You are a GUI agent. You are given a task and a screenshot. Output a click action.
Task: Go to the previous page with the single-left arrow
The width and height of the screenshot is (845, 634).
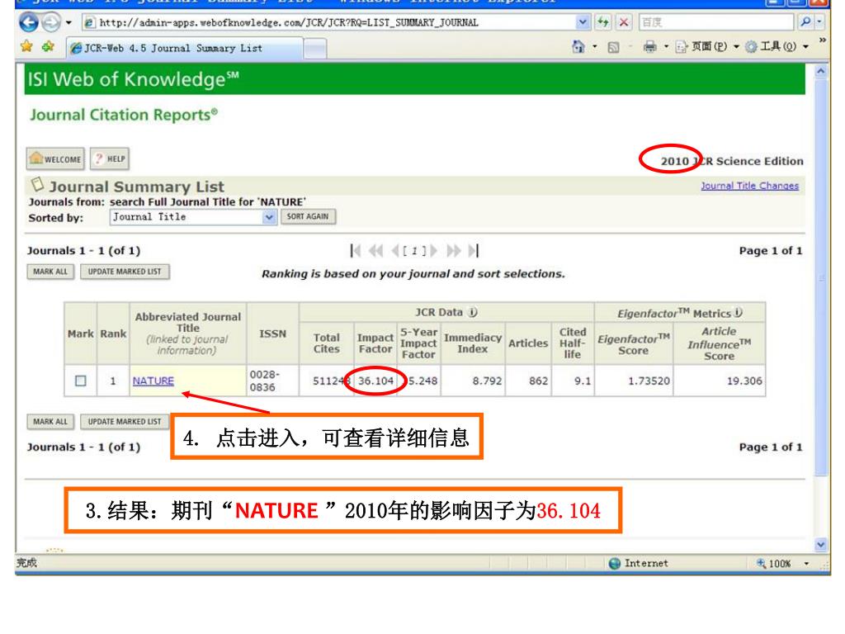click(x=395, y=251)
